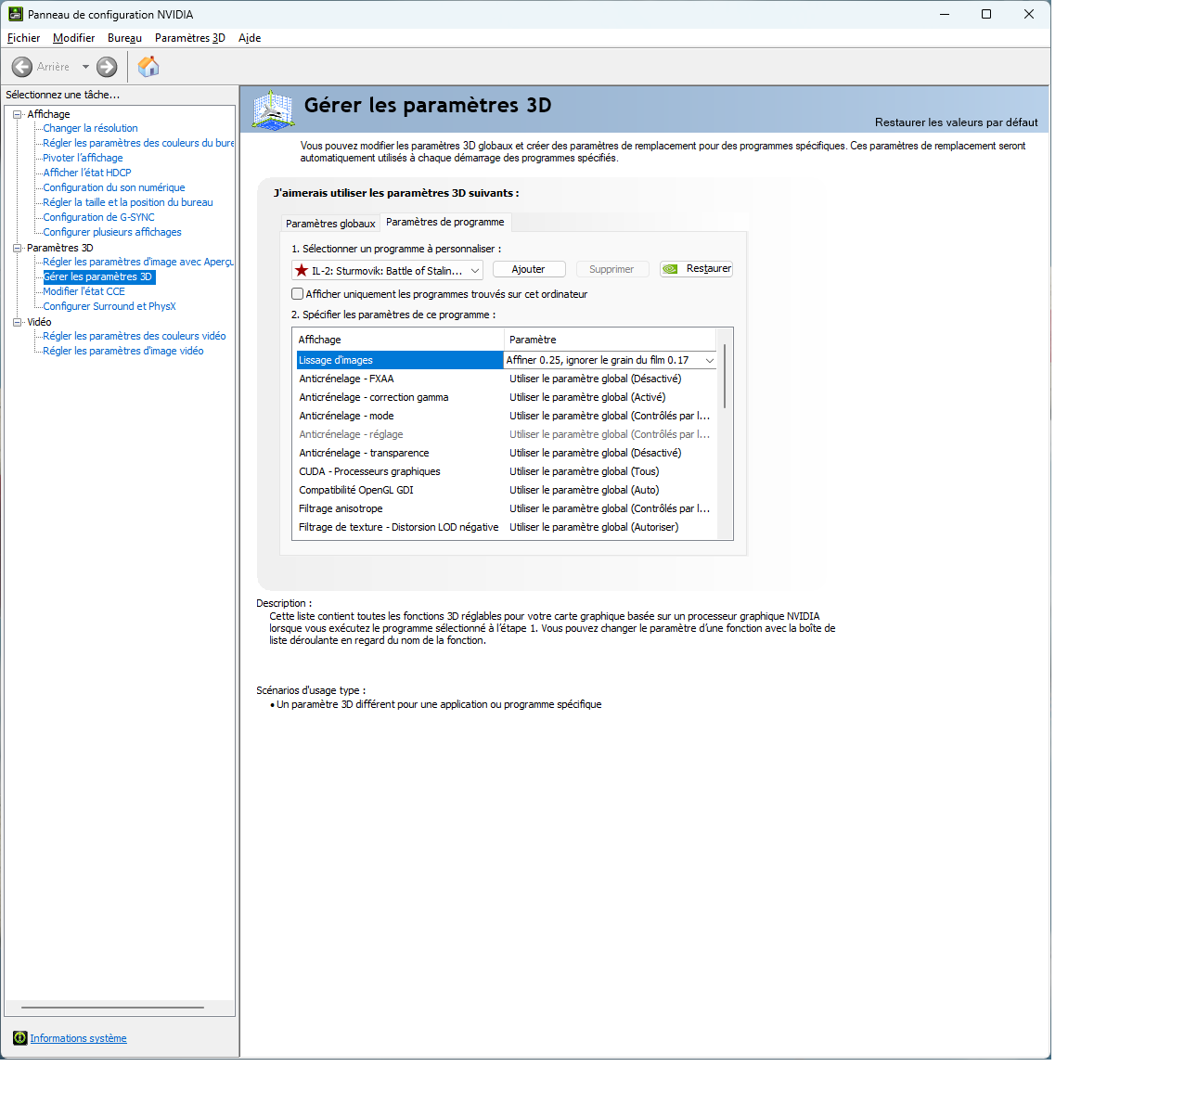Image resolution: width=1197 pixels, height=1105 pixels.
Task: Click the NVIDIA app icon in title bar
Action: [x=15, y=14]
